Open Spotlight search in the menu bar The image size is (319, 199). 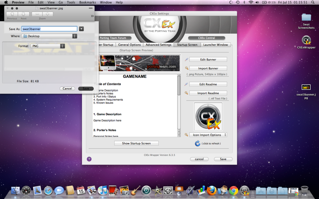[313, 2]
